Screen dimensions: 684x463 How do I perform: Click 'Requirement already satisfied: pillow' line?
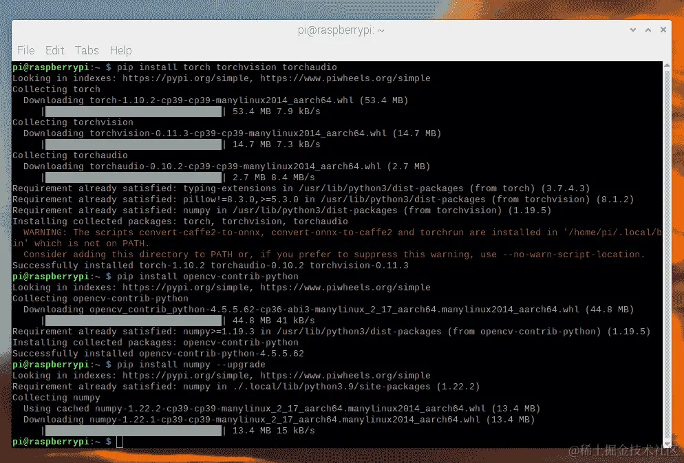click(x=323, y=200)
